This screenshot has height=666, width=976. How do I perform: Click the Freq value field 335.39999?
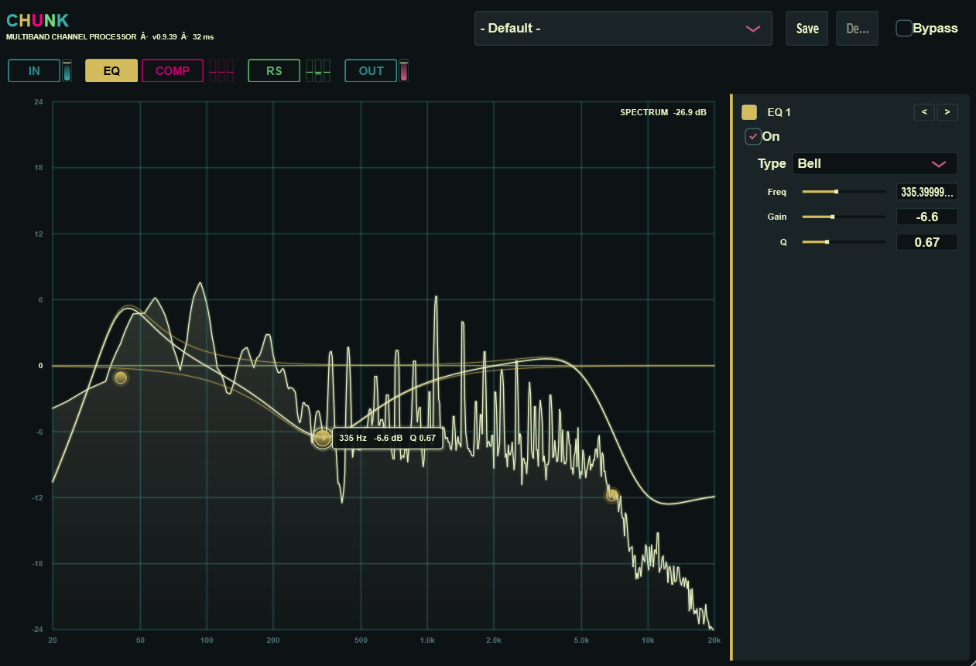click(926, 192)
